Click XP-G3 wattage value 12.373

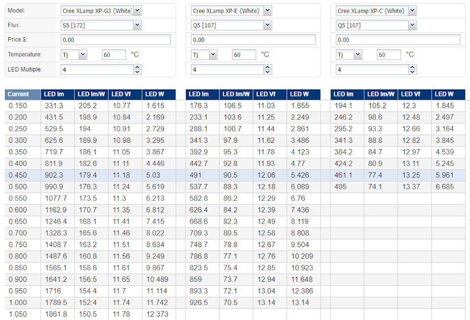coord(157,314)
